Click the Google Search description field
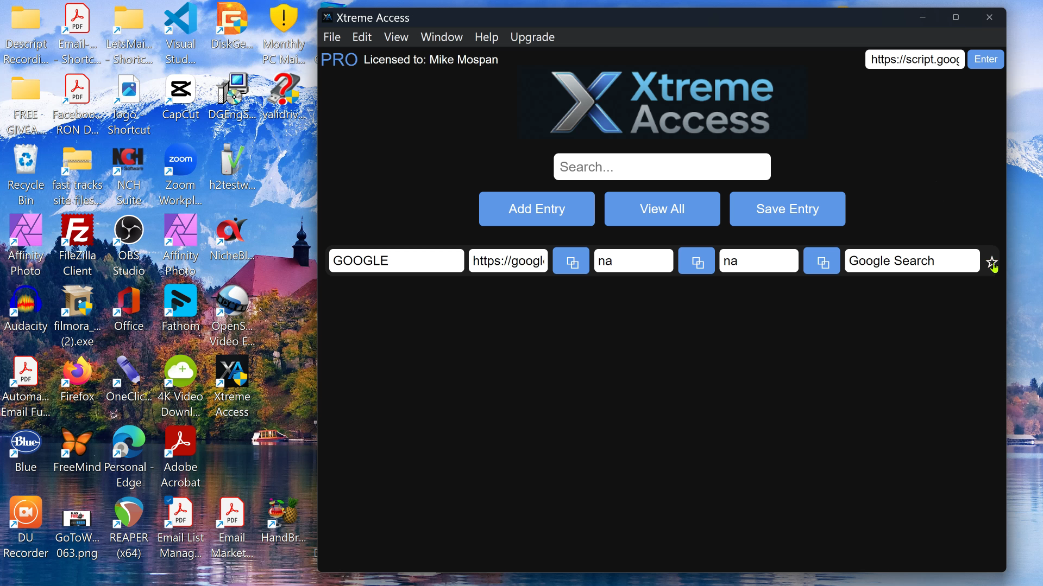 tap(912, 261)
